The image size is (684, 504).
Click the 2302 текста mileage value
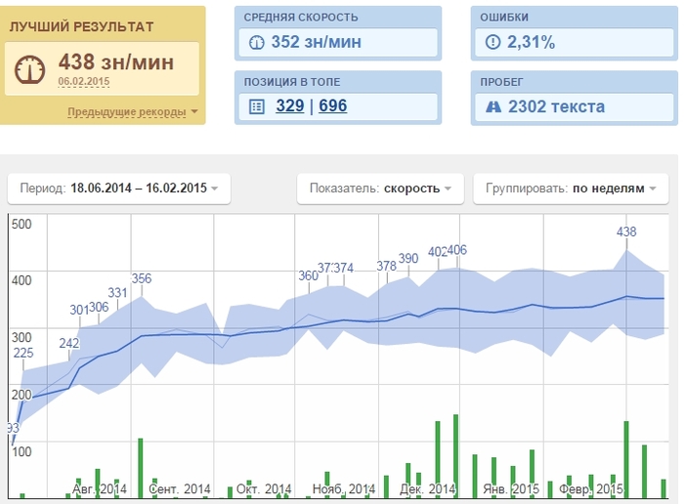557,106
